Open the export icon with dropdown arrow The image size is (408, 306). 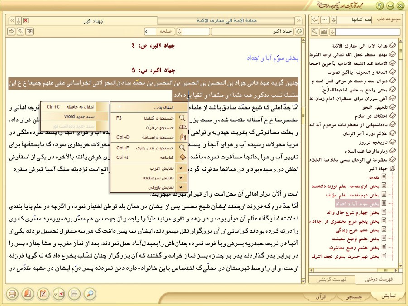click(59, 294)
